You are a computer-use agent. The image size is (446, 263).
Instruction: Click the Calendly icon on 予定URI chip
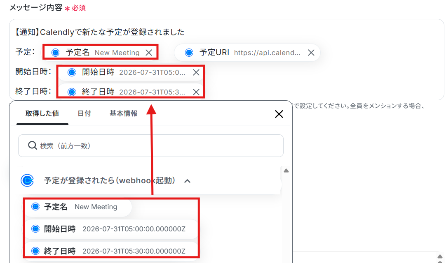pyautogui.click(x=189, y=53)
